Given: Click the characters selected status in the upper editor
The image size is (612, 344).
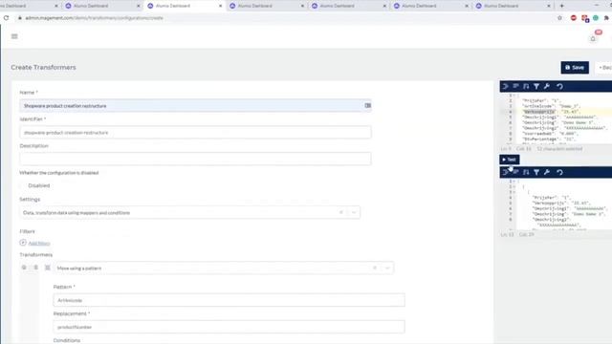Looking at the screenshot, I should point(559,149).
